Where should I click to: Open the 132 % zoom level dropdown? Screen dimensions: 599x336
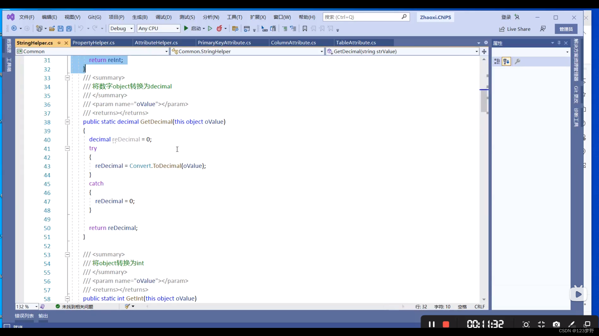point(27,307)
